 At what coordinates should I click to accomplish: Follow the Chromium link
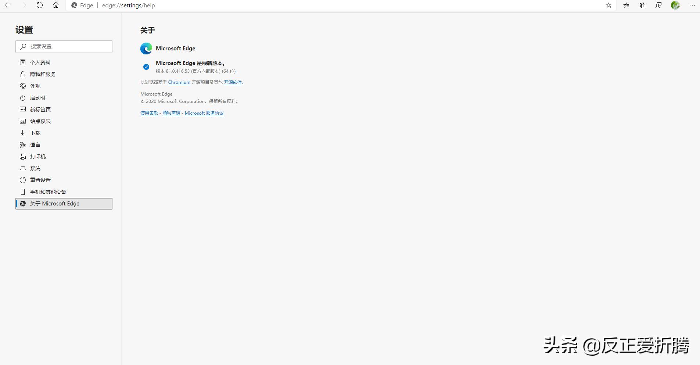pos(179,82)
